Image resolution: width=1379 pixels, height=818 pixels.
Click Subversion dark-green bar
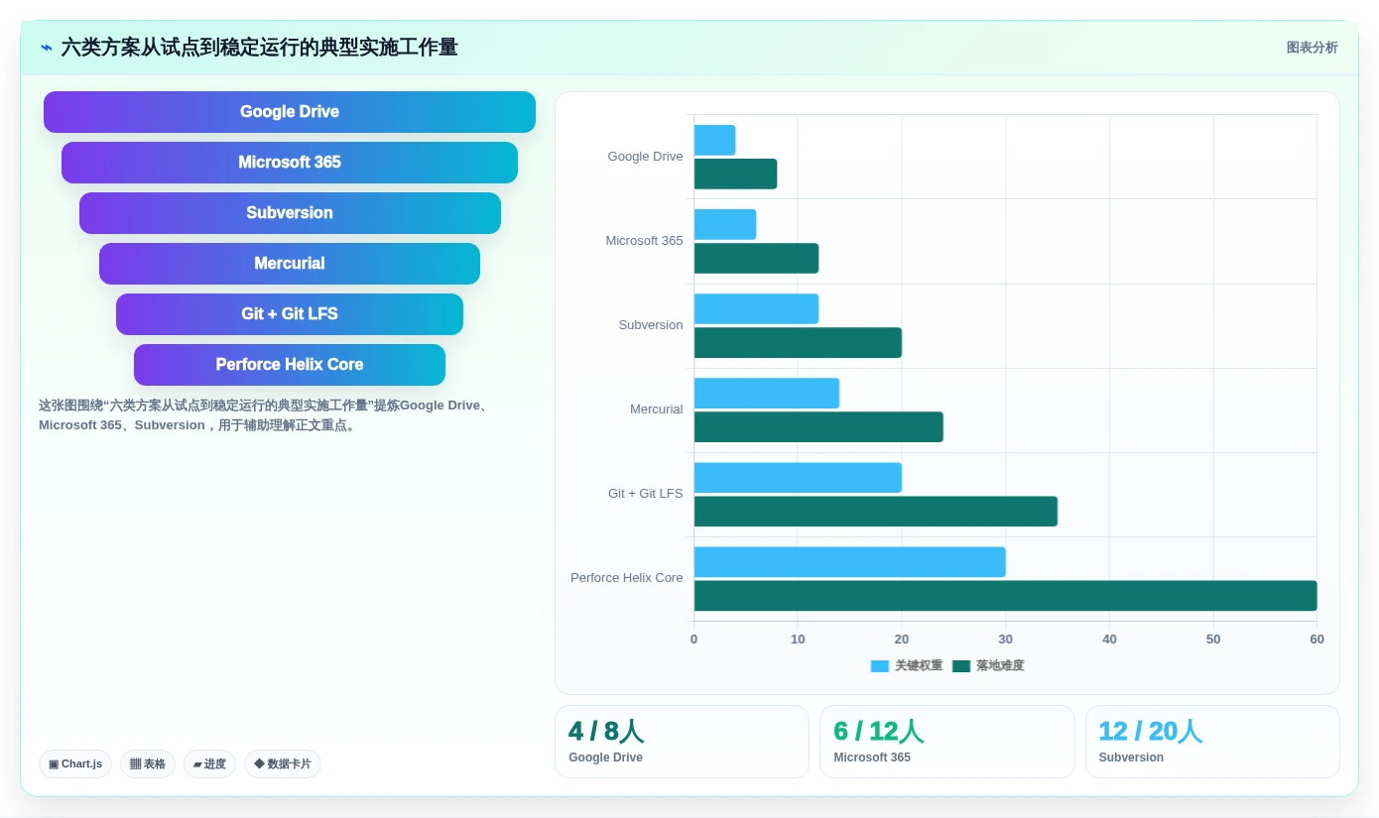tap(798, 342)
